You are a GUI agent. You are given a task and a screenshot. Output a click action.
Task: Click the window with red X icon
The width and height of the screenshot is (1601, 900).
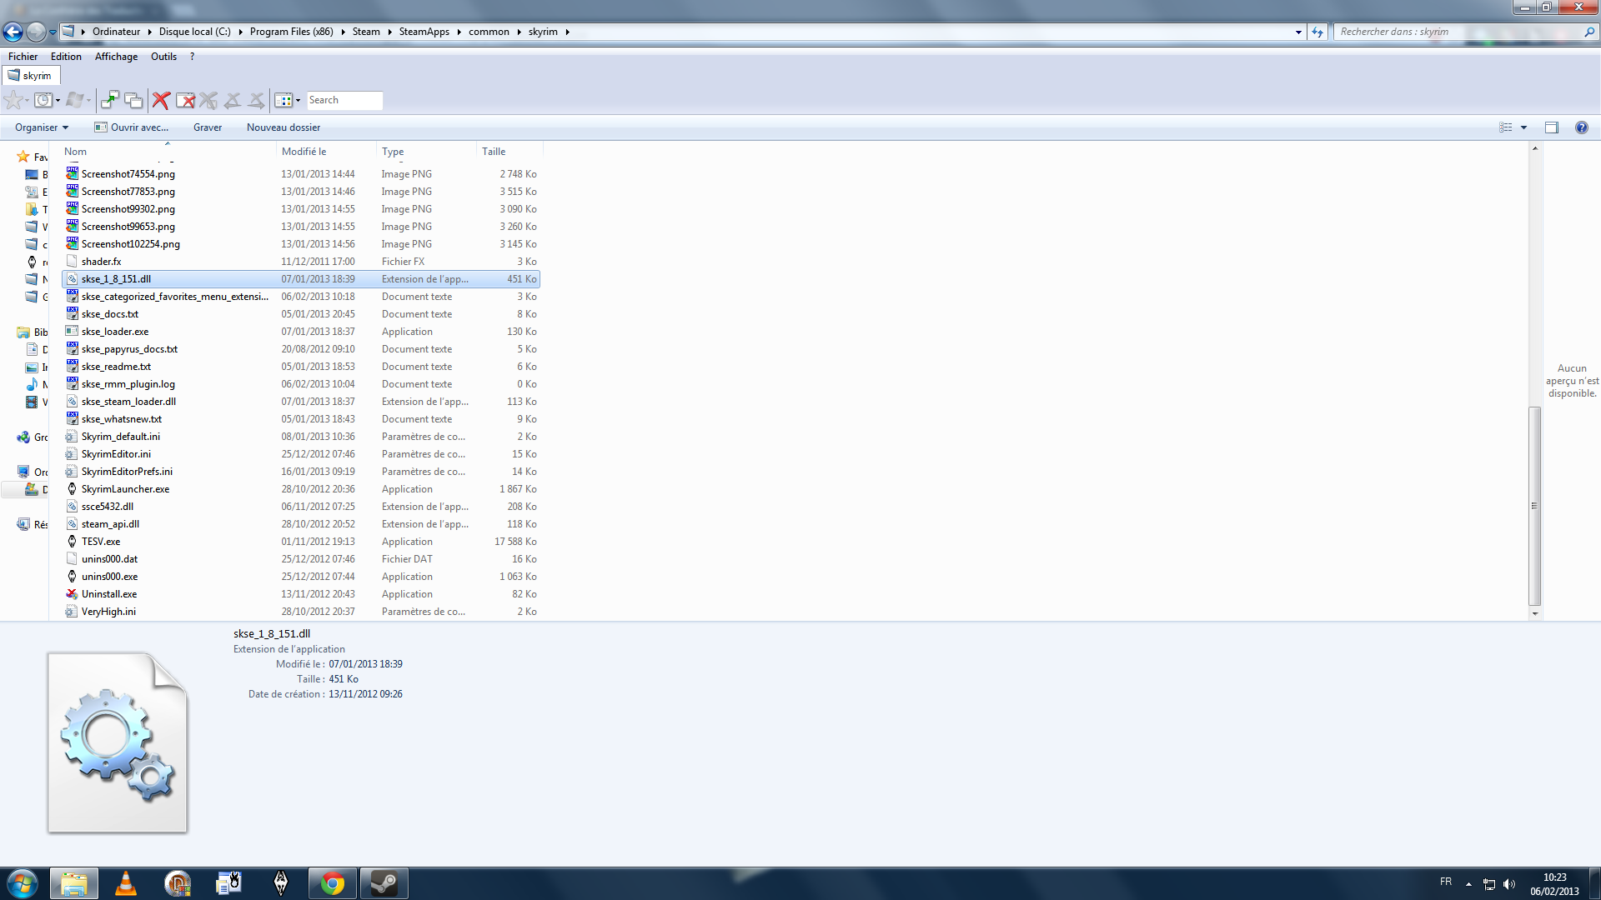tap(185, 100)
